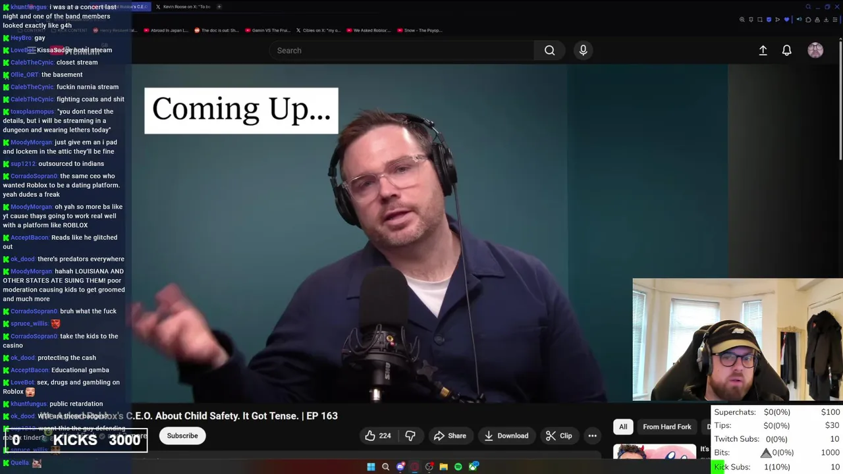The image size is (843, 474).
Task: Share the video via Share button
Action: (450, 436)
